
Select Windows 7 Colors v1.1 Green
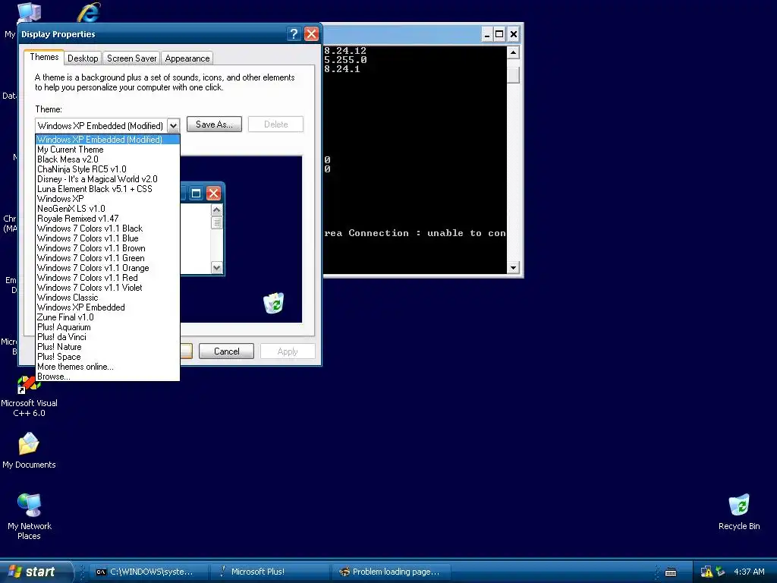(x=108, y=258)
